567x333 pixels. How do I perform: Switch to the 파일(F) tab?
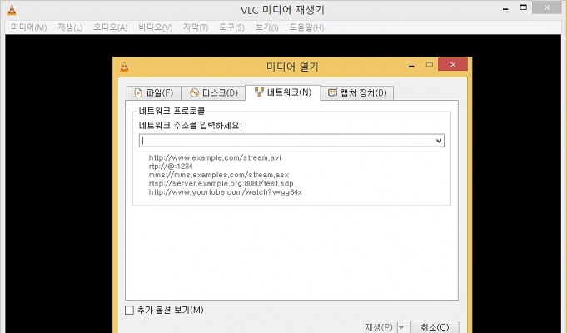pyautogui.click(x=154, y=93)
